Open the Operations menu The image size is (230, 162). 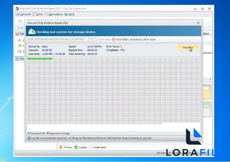pyautogui.click(x=54, y=15)
